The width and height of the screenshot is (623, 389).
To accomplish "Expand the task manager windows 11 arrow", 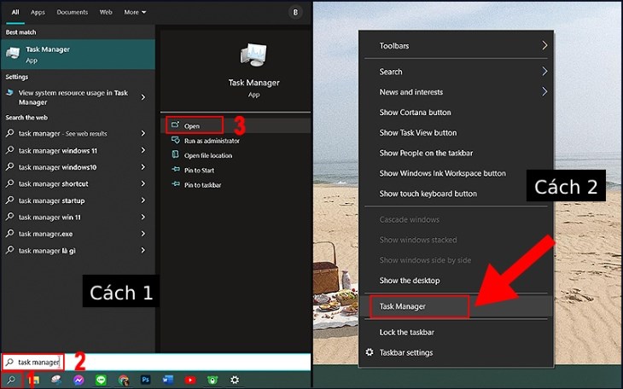I will (143, 150).
